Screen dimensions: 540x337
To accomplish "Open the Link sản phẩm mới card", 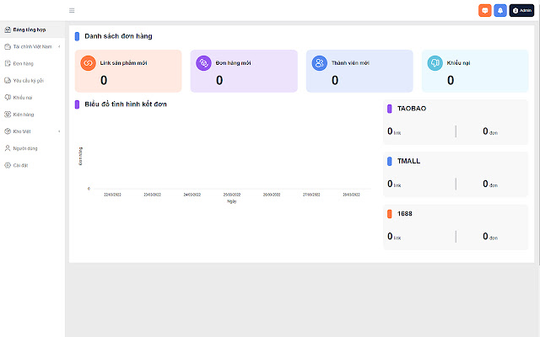I will (128, 71).
